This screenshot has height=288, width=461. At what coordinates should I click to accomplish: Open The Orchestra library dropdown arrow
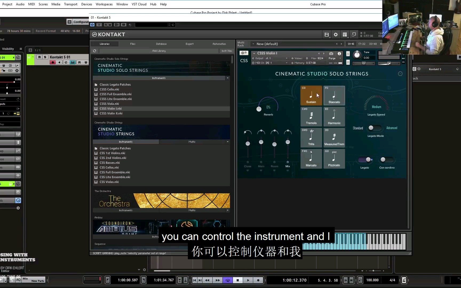228,210
